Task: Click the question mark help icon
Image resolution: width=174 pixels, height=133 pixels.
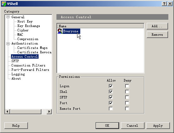Action: tap(164, 4)
